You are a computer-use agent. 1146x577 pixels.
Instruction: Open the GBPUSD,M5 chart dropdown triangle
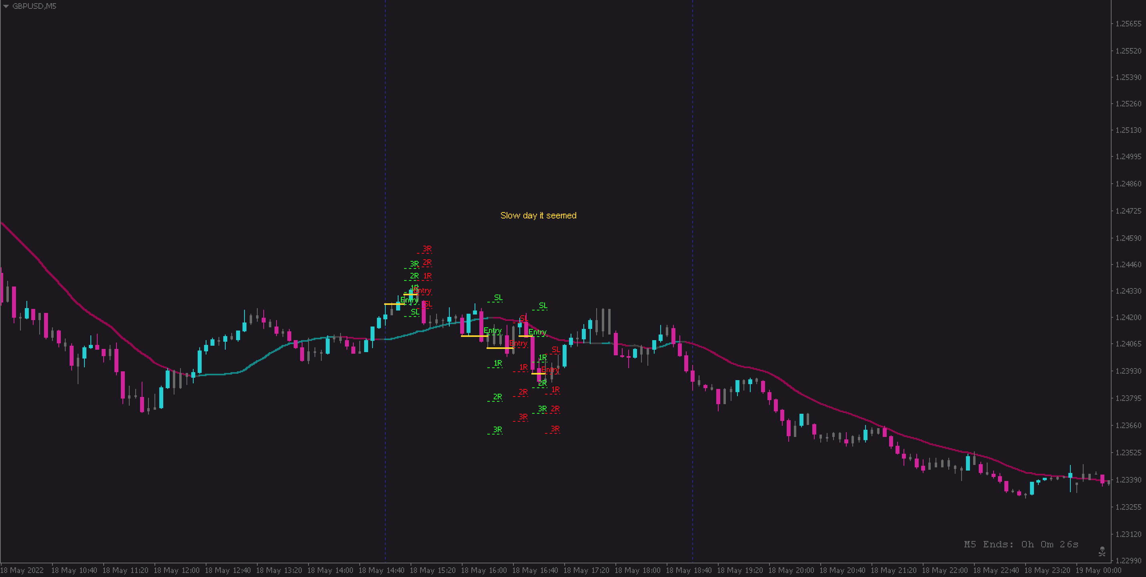(x=6, y=6)
